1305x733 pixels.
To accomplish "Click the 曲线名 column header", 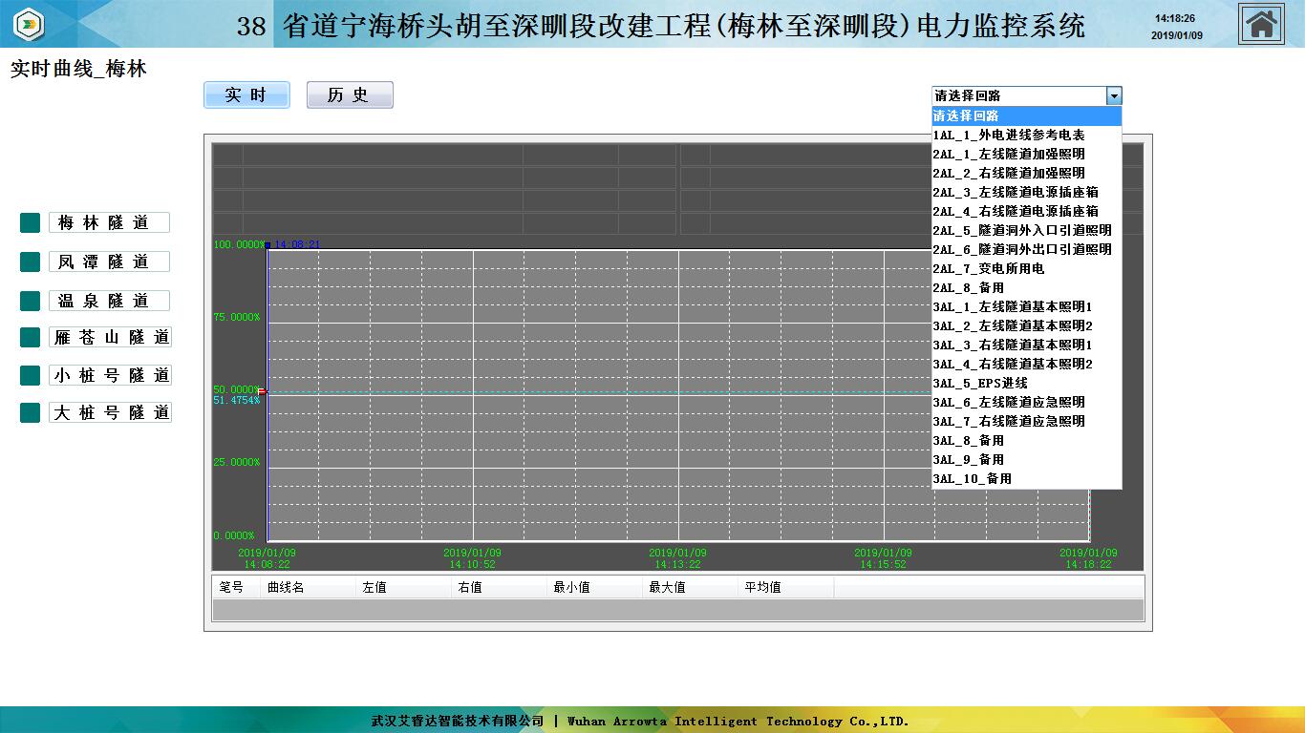I will 286,588.
